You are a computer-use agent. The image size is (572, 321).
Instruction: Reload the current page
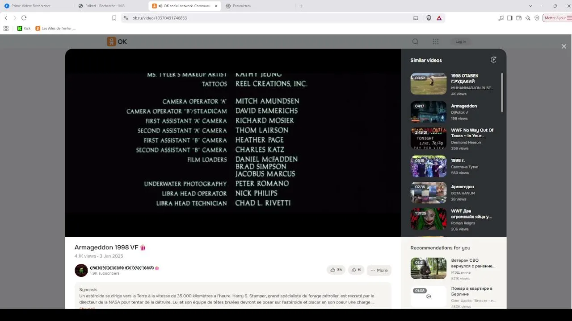point(24,18)
